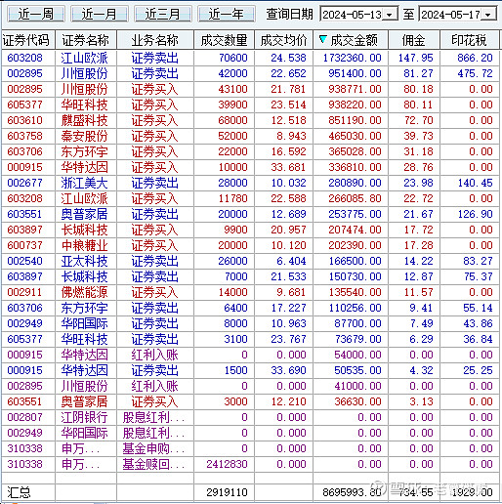
Task: Choose the 近三月 range button
Action: coord(163,14)
